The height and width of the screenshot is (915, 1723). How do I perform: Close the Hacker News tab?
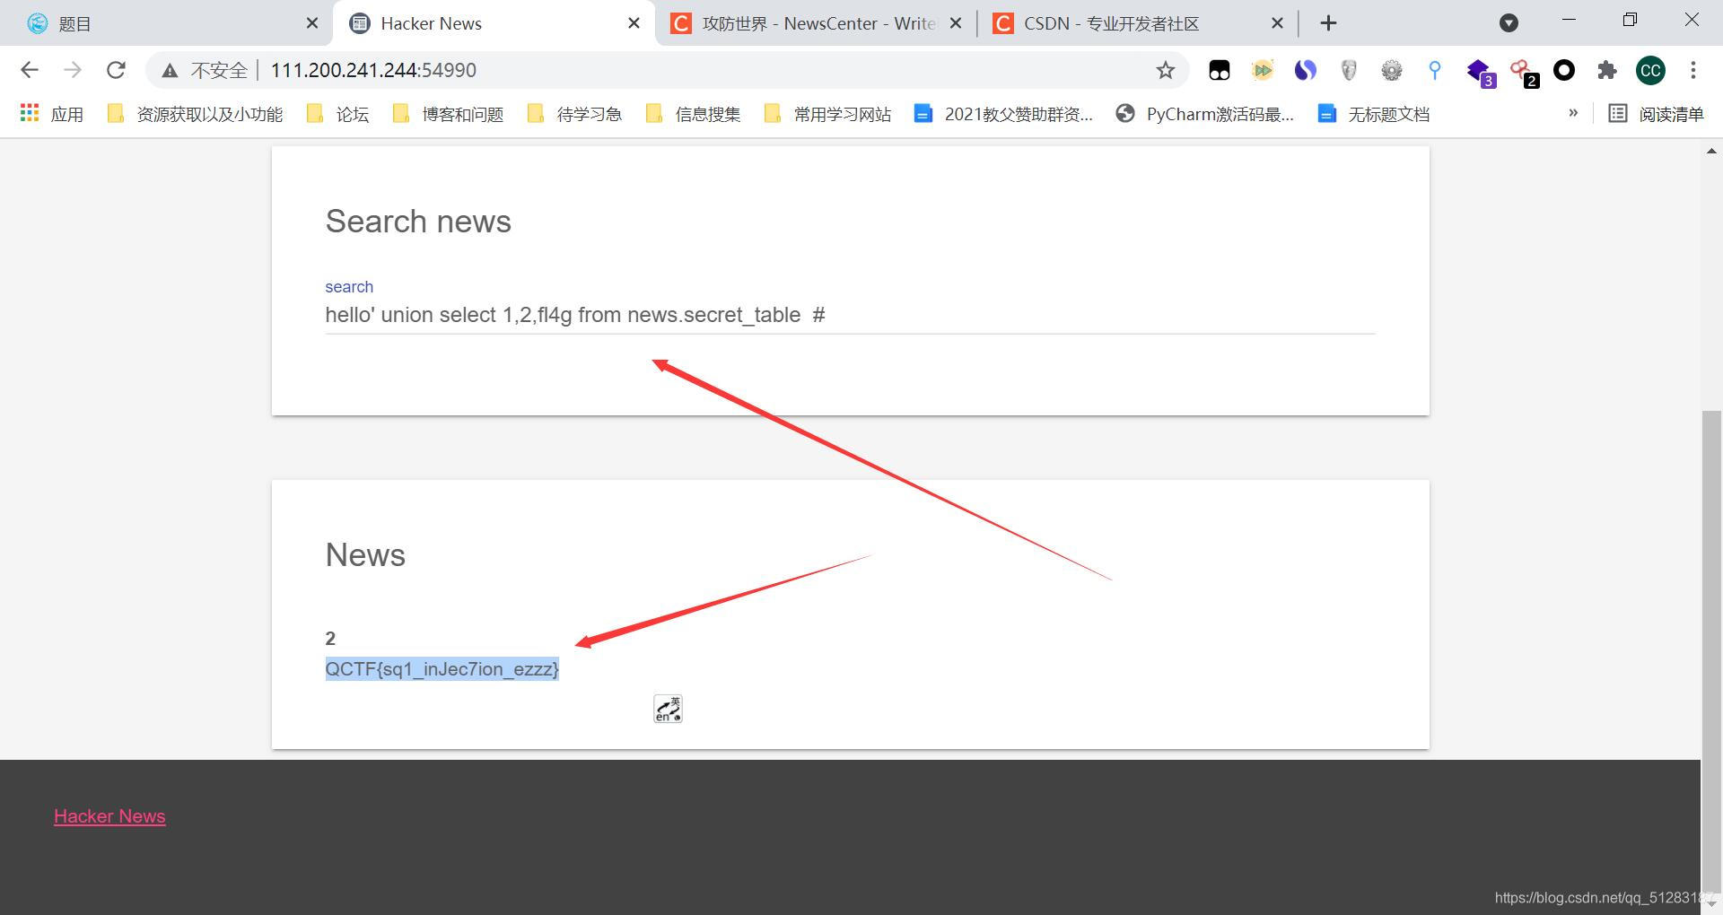(x=634, y=23)
